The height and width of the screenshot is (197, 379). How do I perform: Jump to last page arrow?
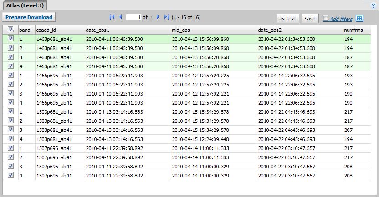tap(167, 17)
